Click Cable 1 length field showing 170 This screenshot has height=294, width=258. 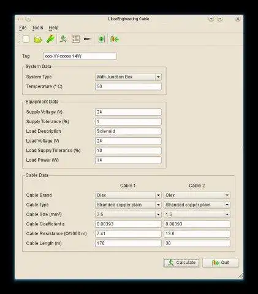pos(128,243)
